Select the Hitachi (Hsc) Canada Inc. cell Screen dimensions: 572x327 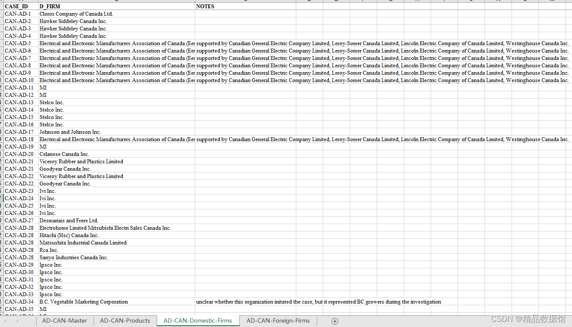pyautogui.click(x=117, y=235)
